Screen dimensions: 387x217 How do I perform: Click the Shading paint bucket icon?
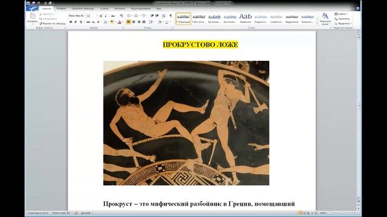160,22
